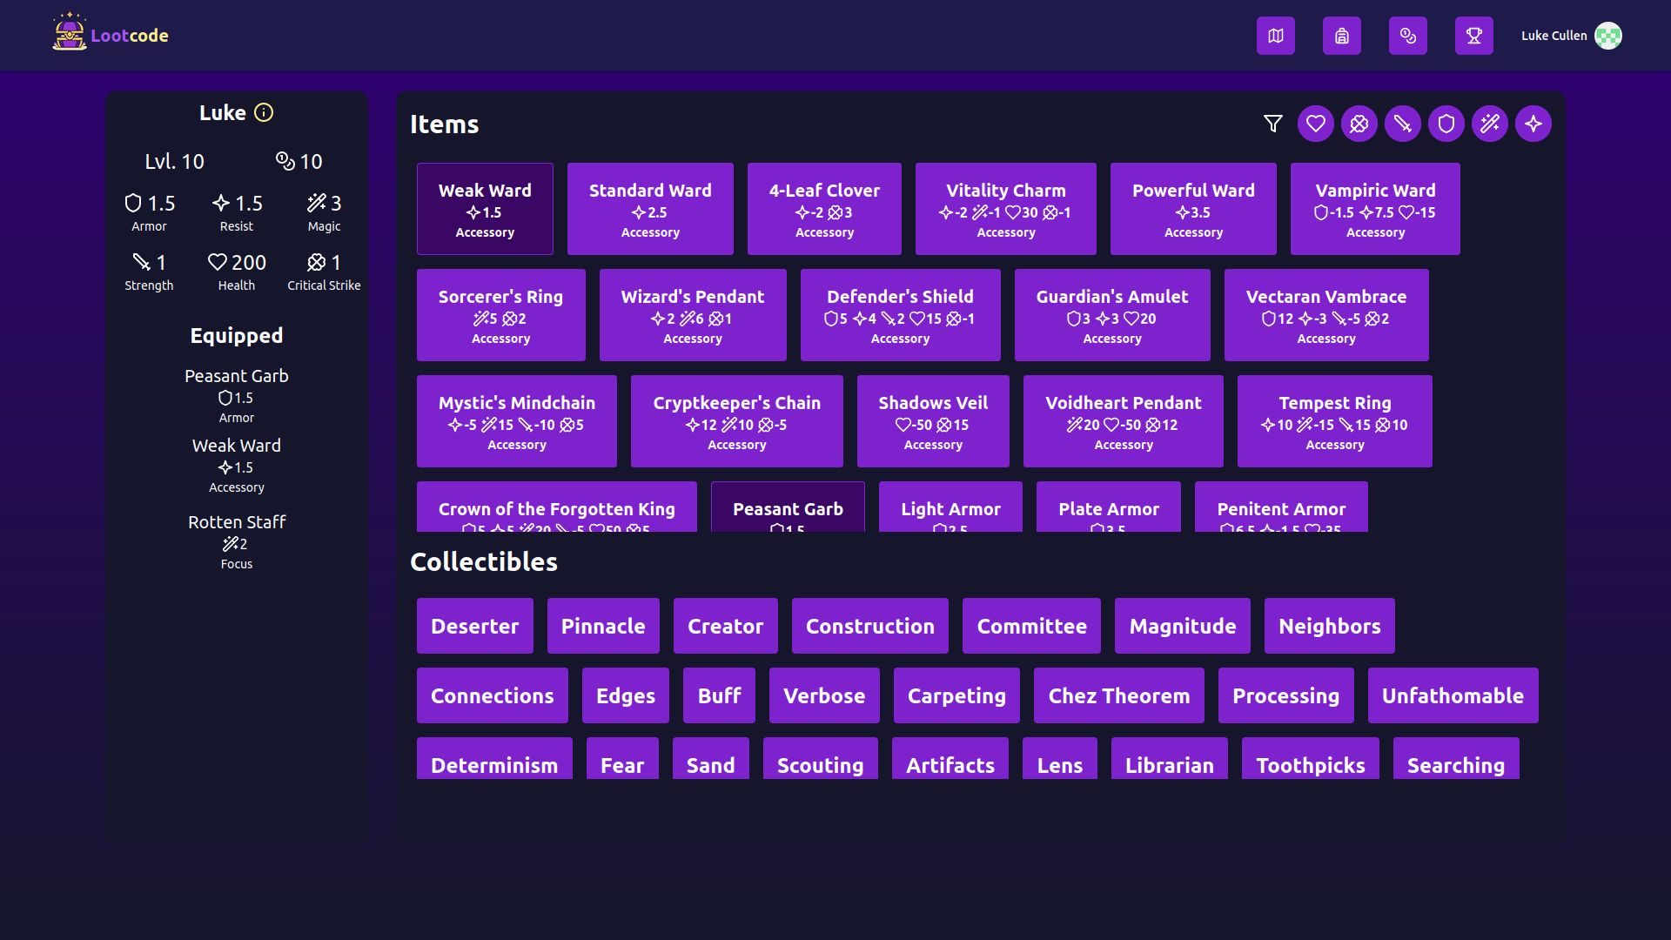The height and width of the screenshot is (940, 1671).
Task: Open the Construction collectible
Action: point(870,626)
